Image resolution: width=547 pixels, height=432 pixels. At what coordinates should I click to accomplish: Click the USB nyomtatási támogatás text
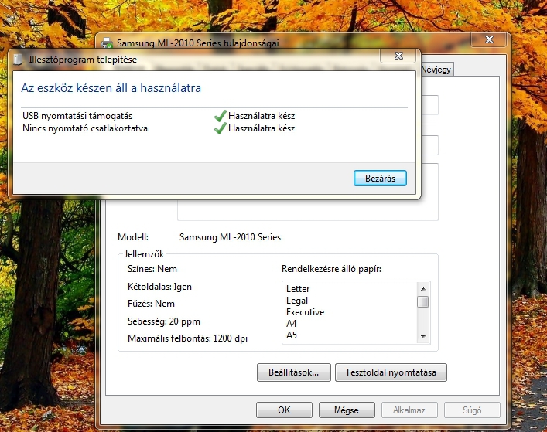[77, 116]
